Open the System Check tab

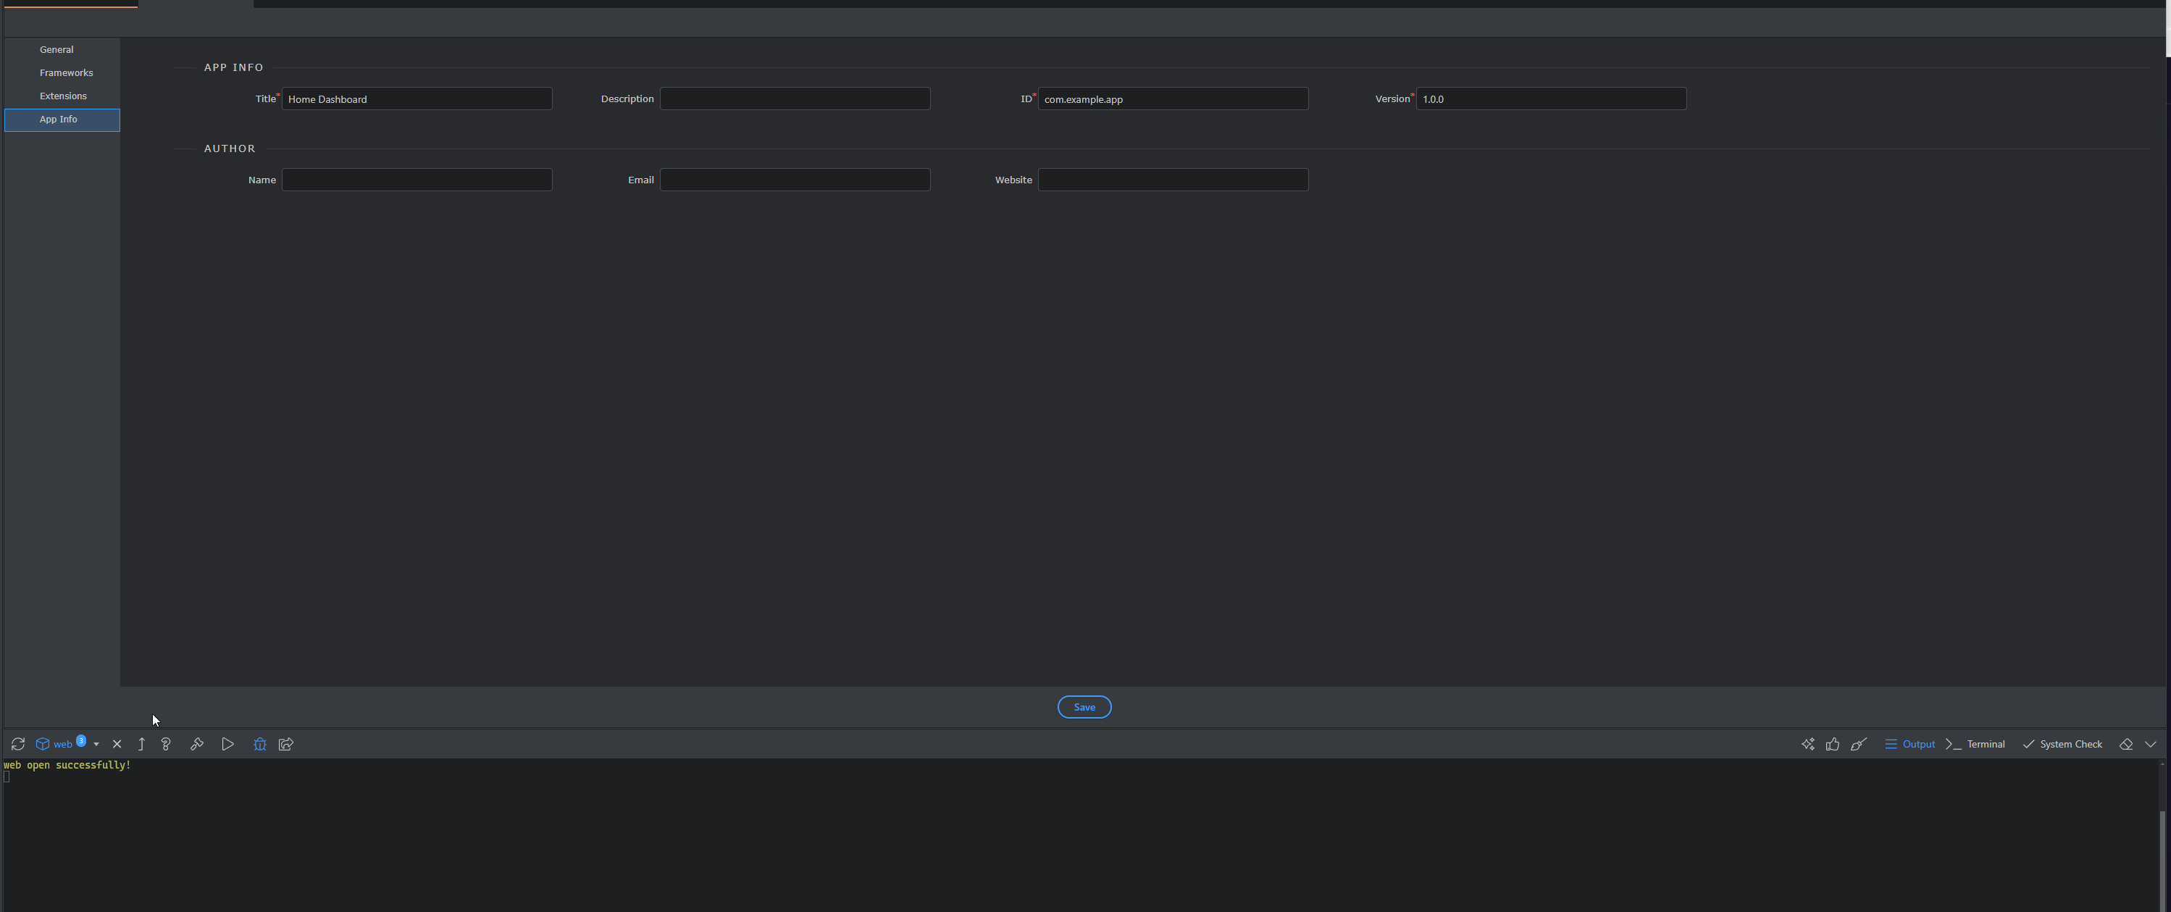coord(2063,744)
